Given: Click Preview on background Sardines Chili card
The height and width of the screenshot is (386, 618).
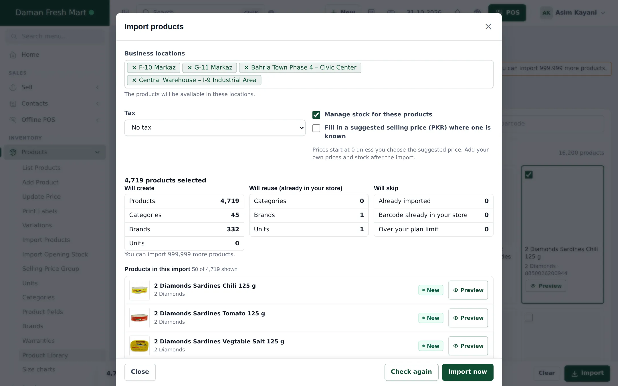Looking at the screenshot, I should (x=546, y=286).
